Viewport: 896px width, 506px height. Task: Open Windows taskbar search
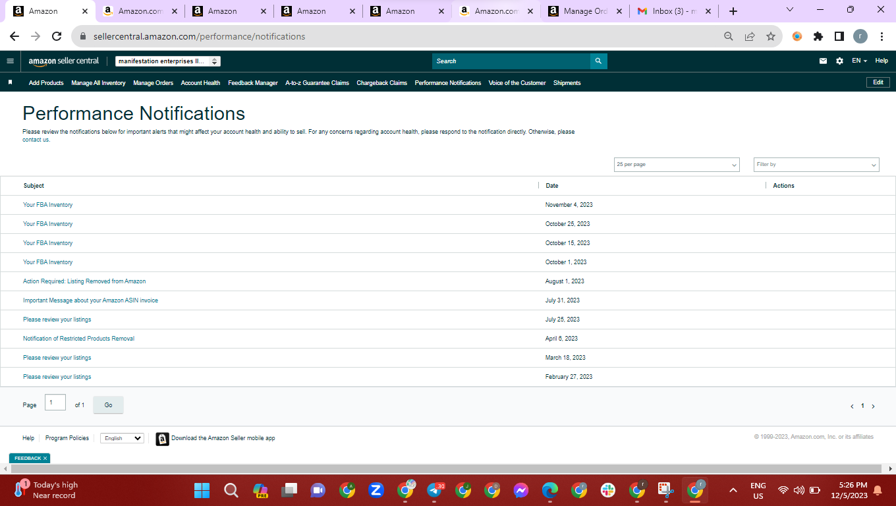(x=231, y=491)
